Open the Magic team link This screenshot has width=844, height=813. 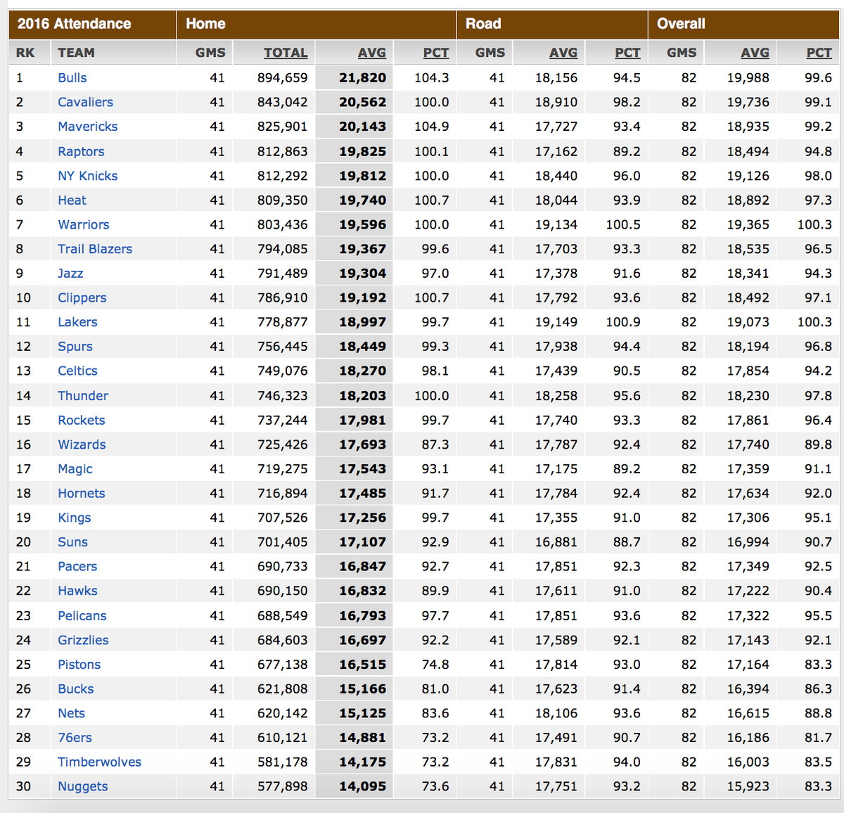pyautogui.click(x=75, y=469)
